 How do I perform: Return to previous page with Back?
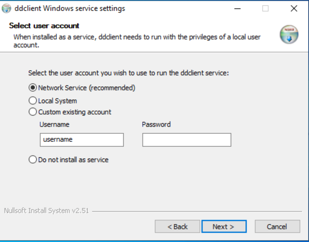(x=177, y=226)
